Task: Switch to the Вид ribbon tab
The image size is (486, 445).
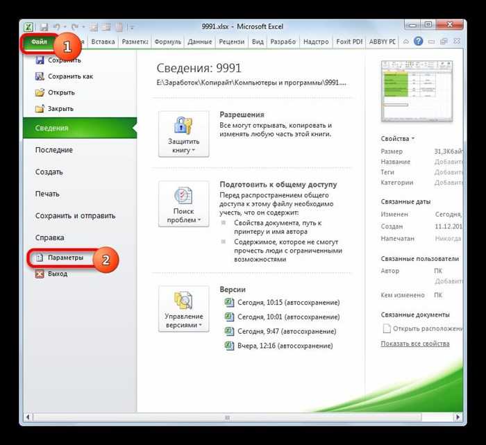Action: (258, 42)
